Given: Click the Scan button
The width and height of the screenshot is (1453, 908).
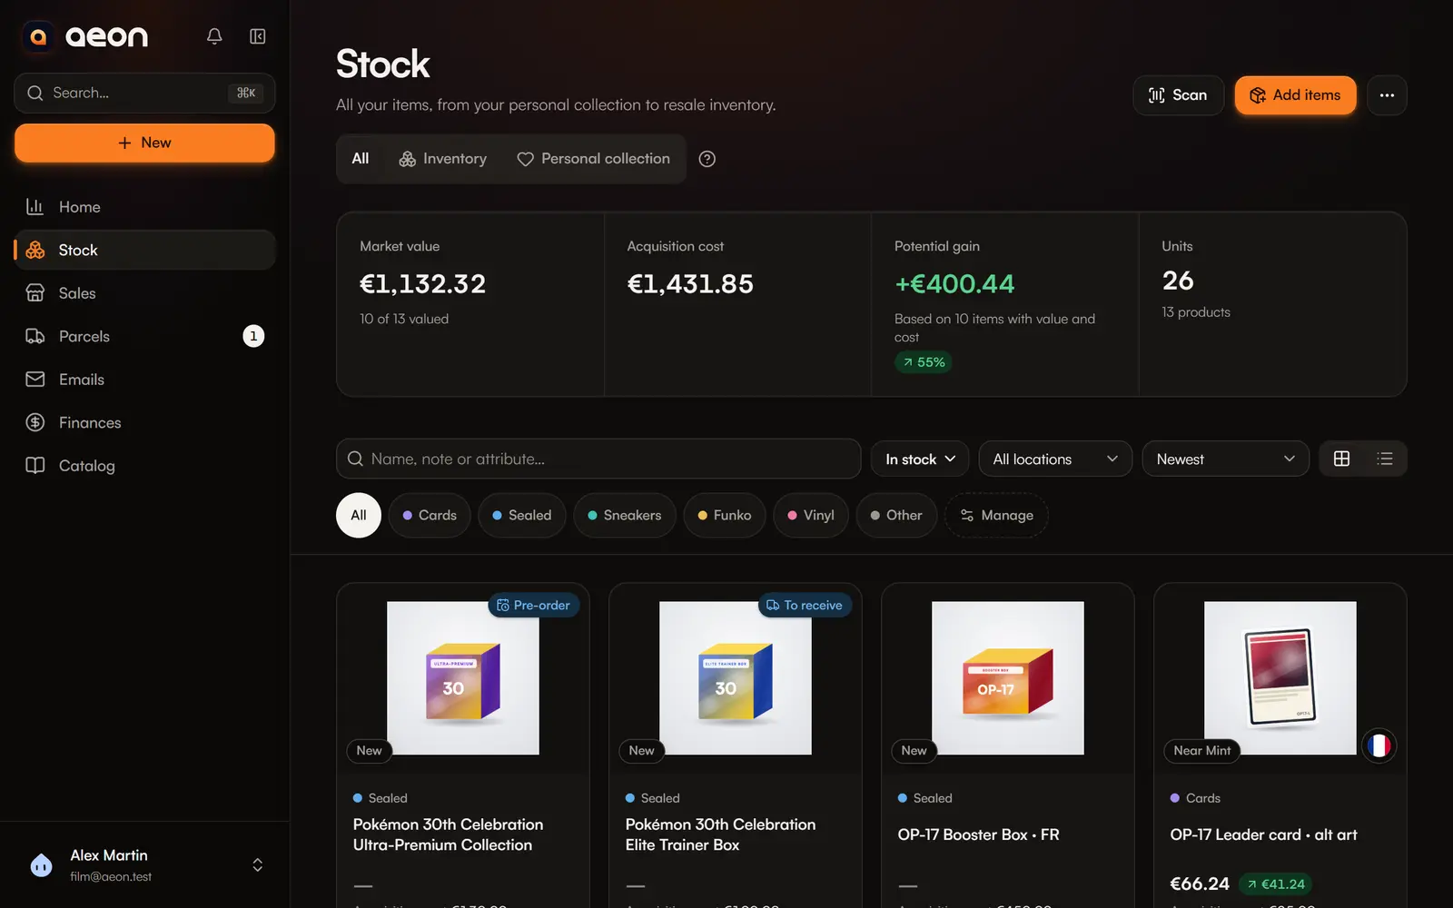Looking at the screenshot, I should (x=1178, y=95).
